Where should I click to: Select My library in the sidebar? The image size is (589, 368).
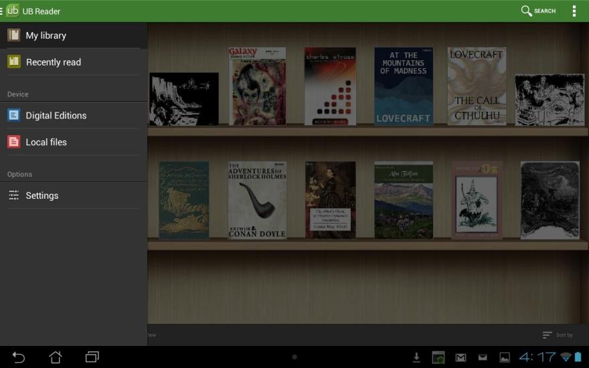click(46, 35)
